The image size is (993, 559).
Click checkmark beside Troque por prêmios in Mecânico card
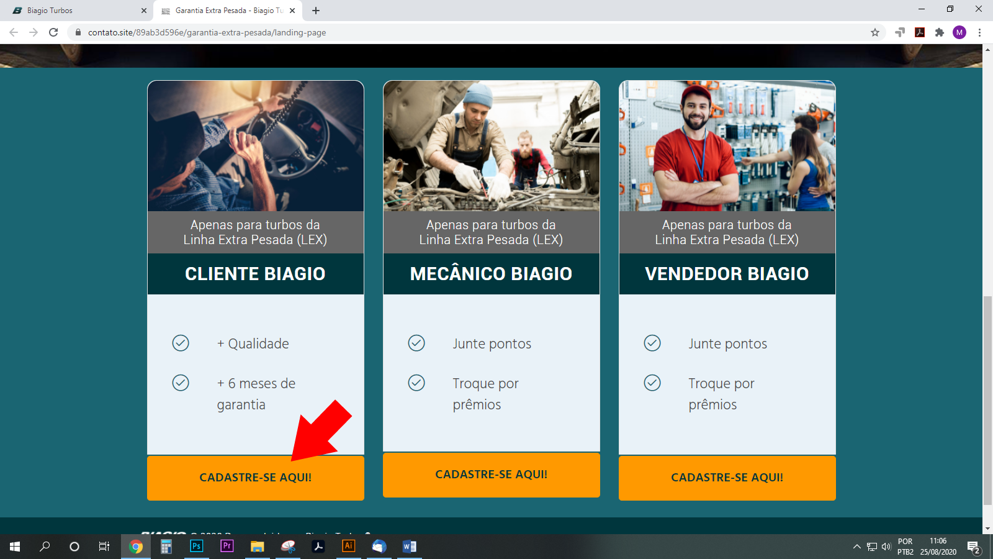[x=416, y=383]
